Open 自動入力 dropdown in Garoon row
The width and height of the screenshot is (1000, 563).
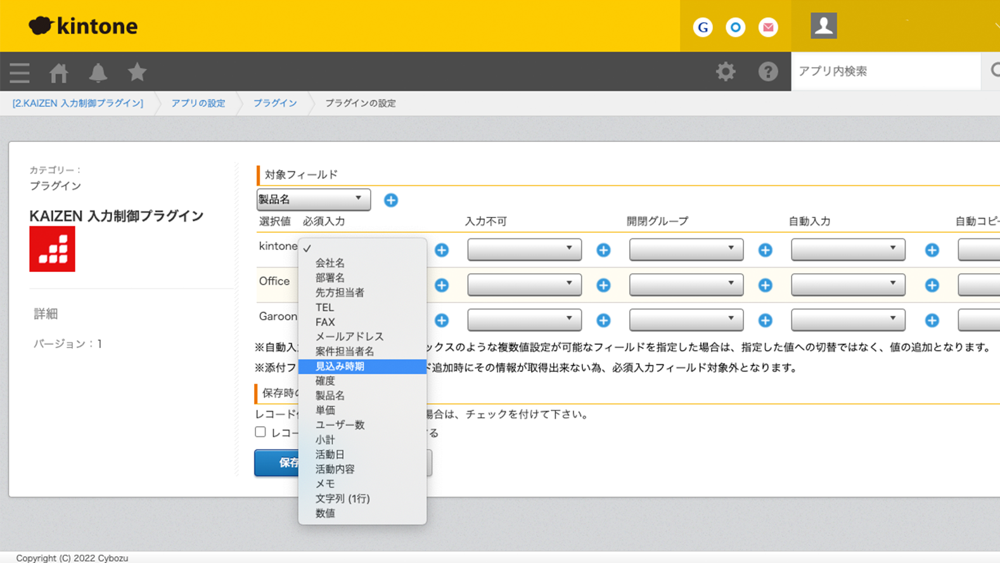coord(848,320)
